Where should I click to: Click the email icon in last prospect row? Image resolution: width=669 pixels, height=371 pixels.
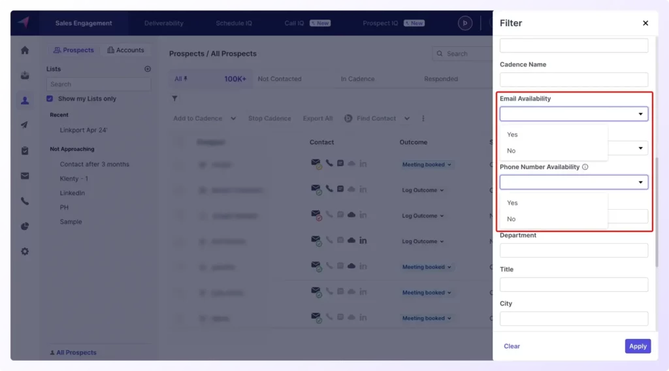click(x=316, y=317)
